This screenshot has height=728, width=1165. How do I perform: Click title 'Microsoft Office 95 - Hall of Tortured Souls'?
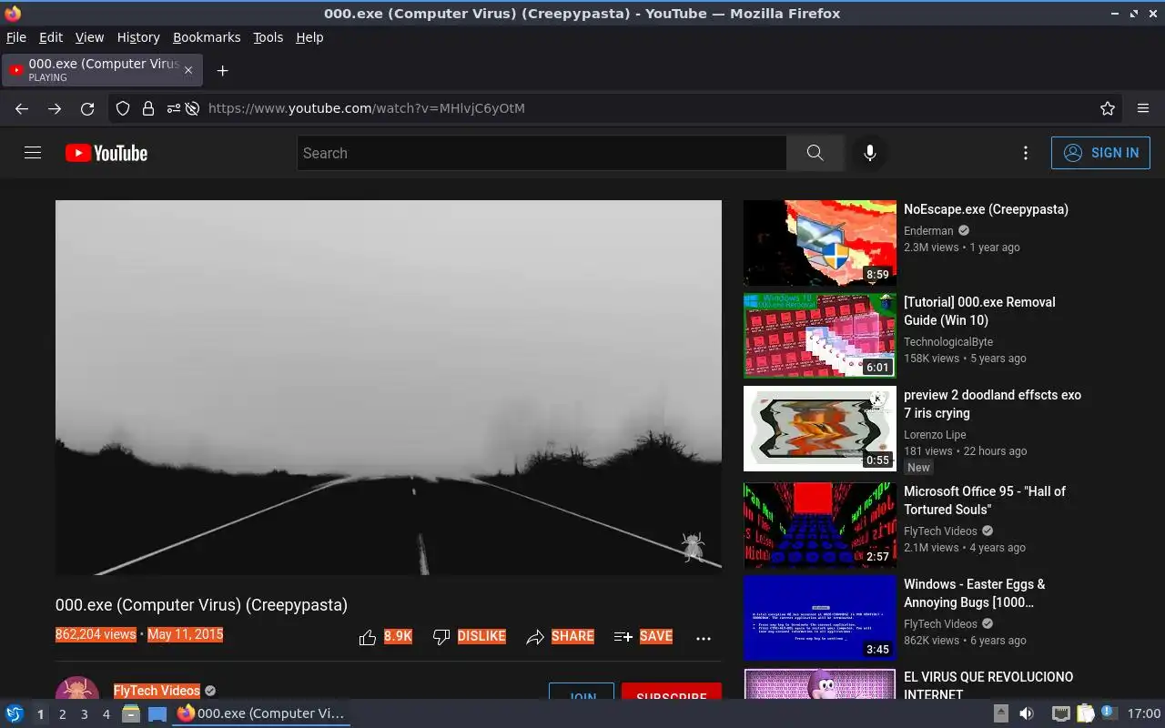985,500
